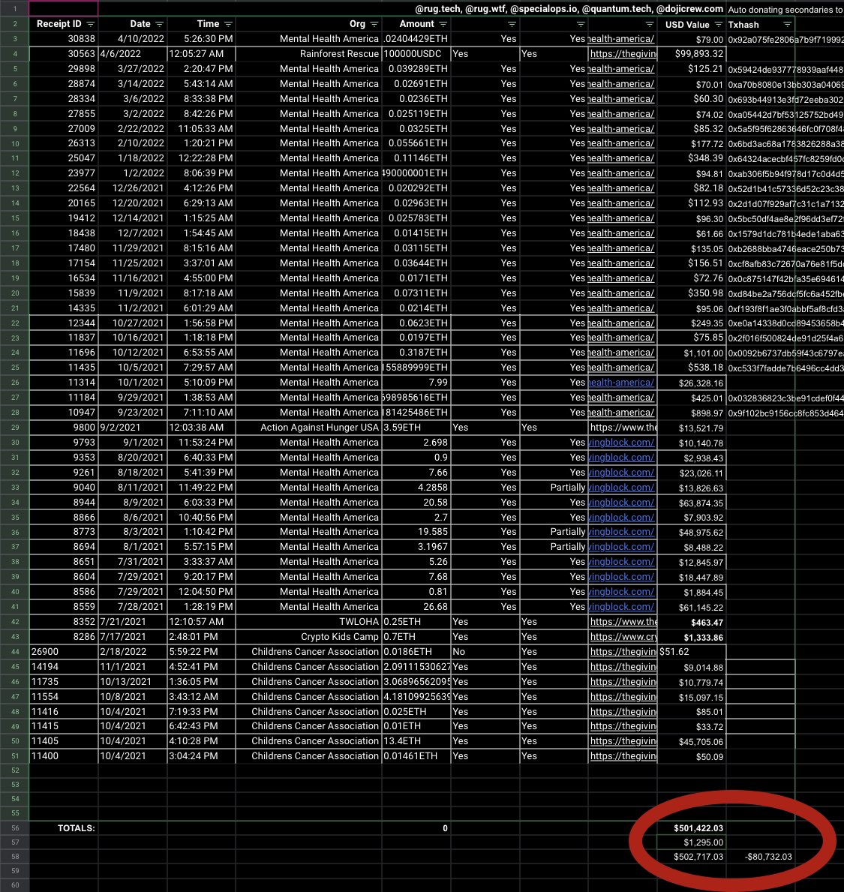Select Childrens Cancer Association cell for receipt 11400
The width and height of the screenshot is (844, 892).
308,756
